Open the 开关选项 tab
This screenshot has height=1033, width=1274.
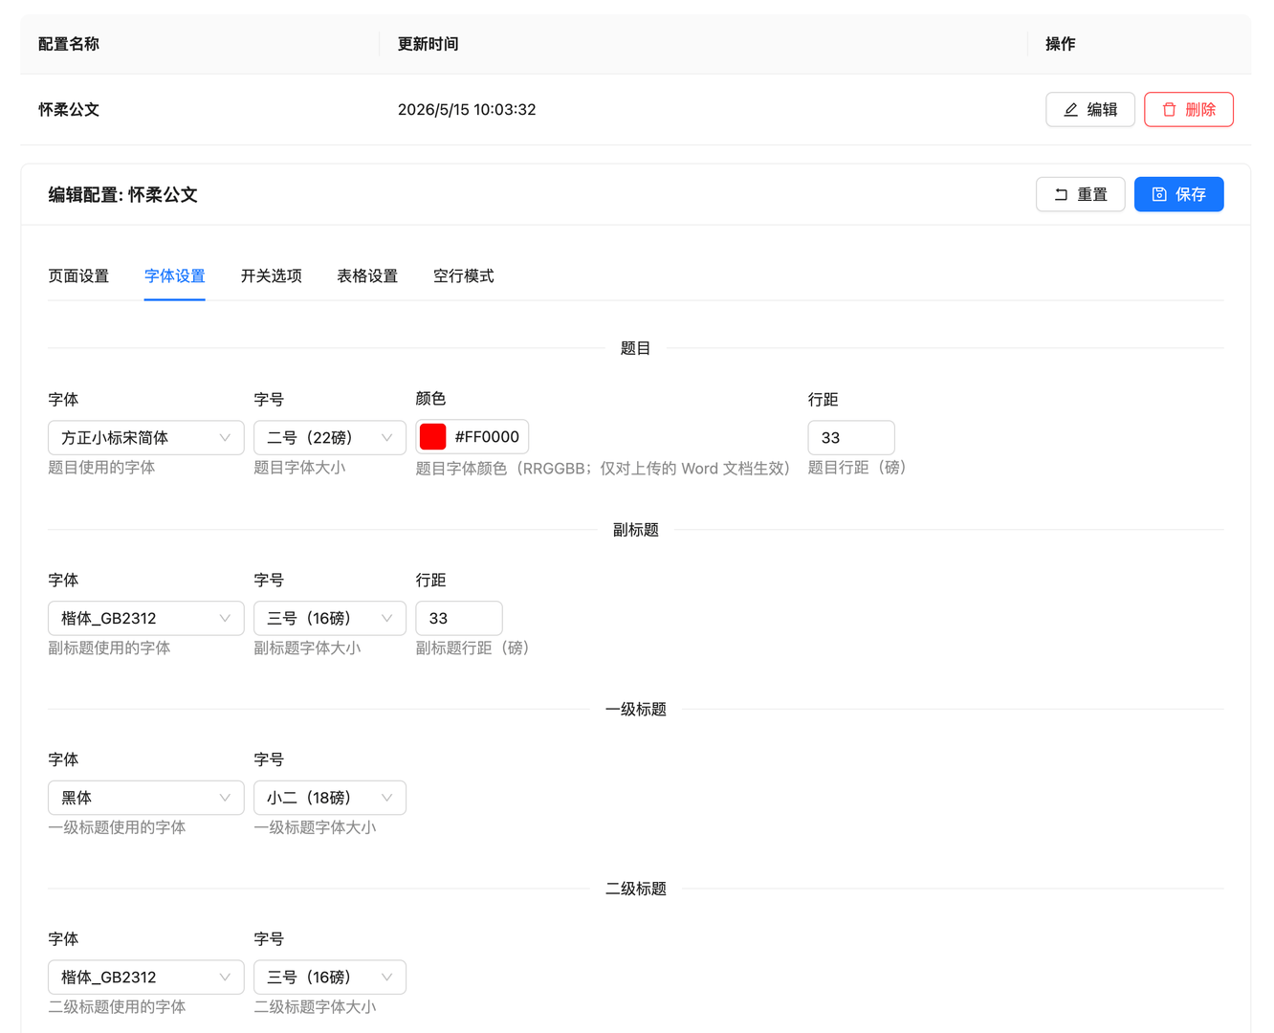[x=272, y=276]
